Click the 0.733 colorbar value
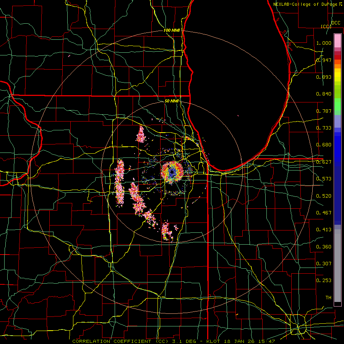 click(324, 128)
